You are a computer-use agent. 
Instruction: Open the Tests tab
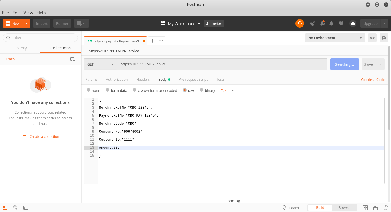coord(220,79)
